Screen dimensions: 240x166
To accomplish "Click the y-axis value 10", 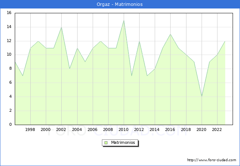I will tap(9, 55).
